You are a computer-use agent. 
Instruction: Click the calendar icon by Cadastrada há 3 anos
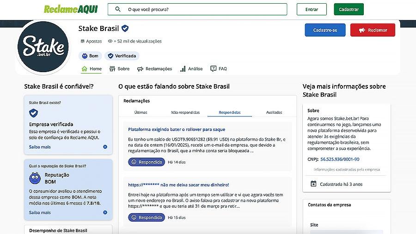[313, 184]
